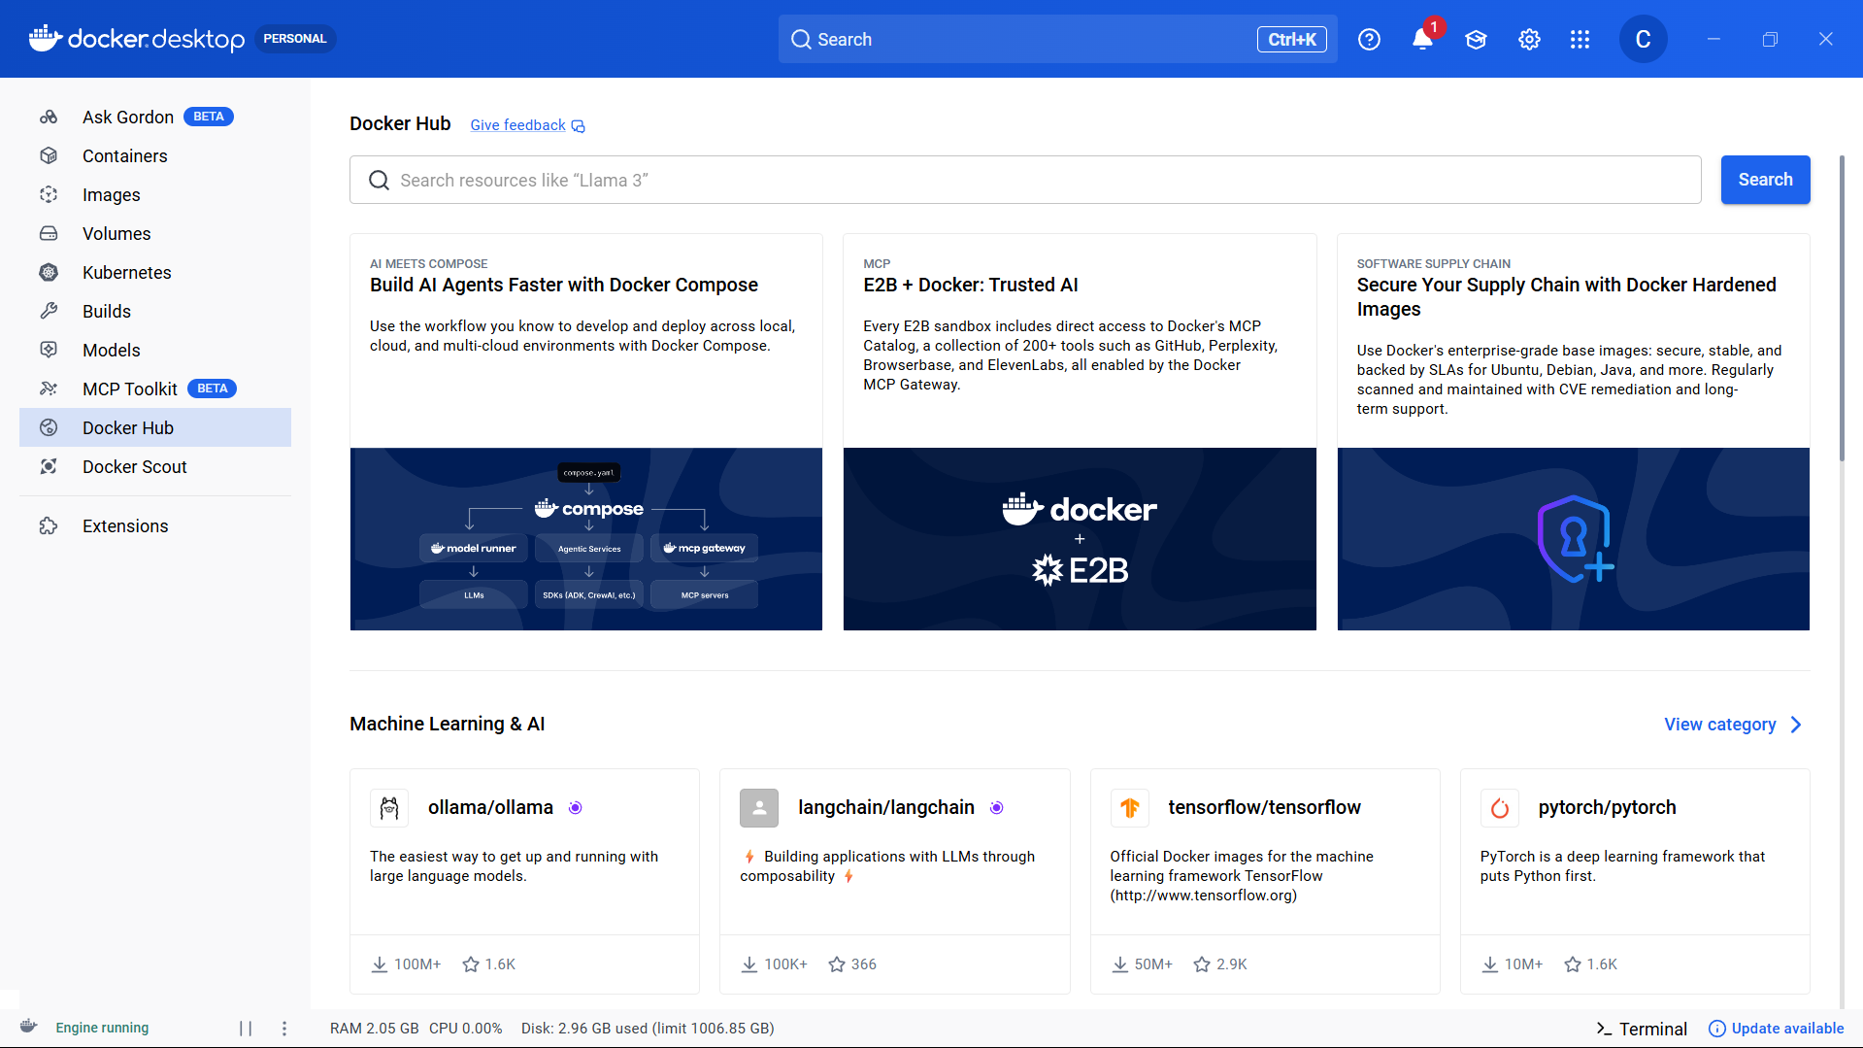
Task: Open the Learning Center graduation cap icon
Action: 1476,39
